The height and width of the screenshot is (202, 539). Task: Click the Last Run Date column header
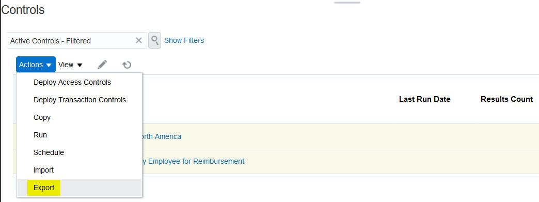pos(424,99)
